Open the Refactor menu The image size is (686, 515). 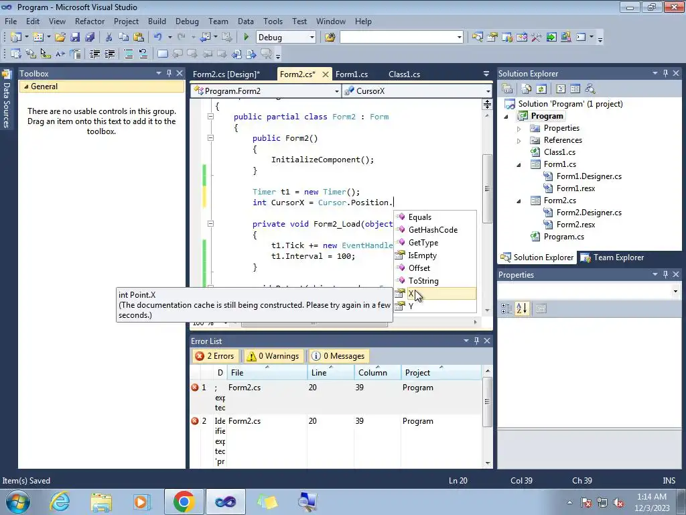pyautogui.click(x=90, y=21)
